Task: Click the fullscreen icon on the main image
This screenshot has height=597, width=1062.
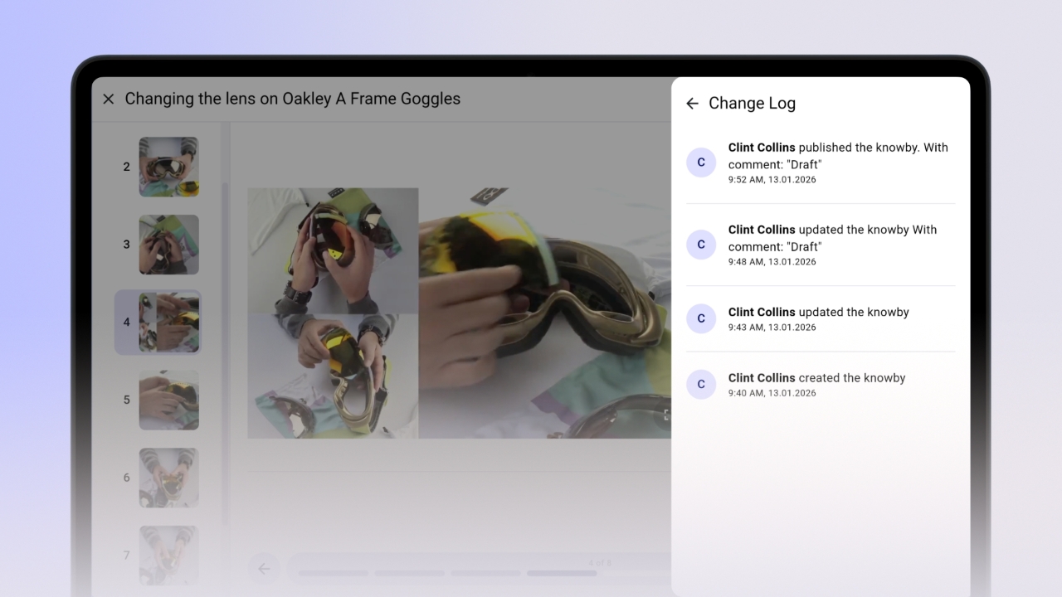Action: (665, 414)
